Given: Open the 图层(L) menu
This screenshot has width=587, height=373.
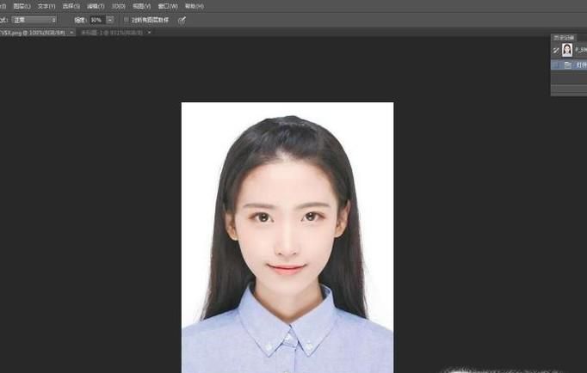Looking at the screenshot, I should 22,5.
